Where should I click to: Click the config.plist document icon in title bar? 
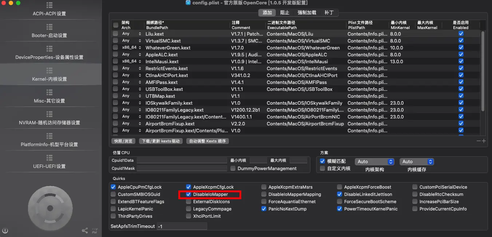188,3
